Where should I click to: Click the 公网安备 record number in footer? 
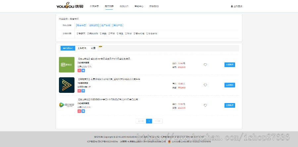[191, 141]
